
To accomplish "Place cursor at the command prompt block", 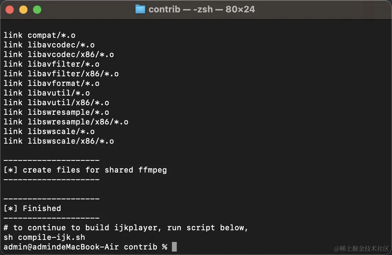I will coord(174,247).
